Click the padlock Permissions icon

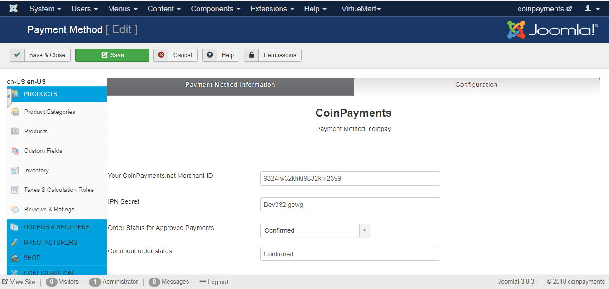[251, 55]
